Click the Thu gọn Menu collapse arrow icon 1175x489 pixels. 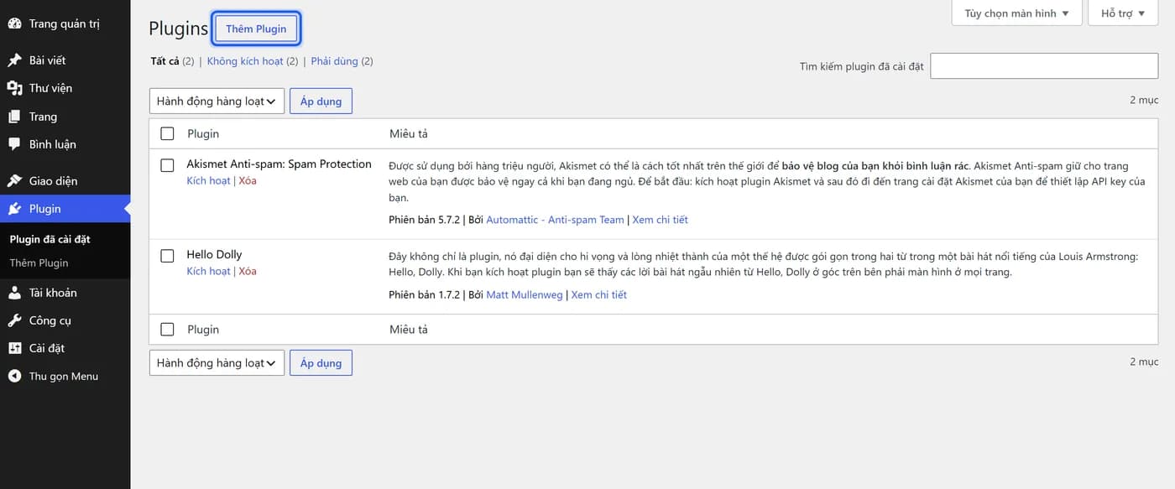tap(14, 376)
